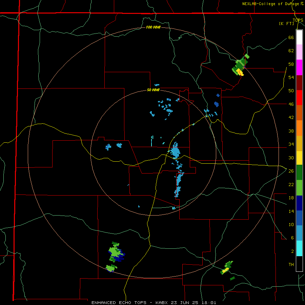Click the '100 NMI' range ring label
This screenshot has height=305, width=305.
tap(153, 27)
